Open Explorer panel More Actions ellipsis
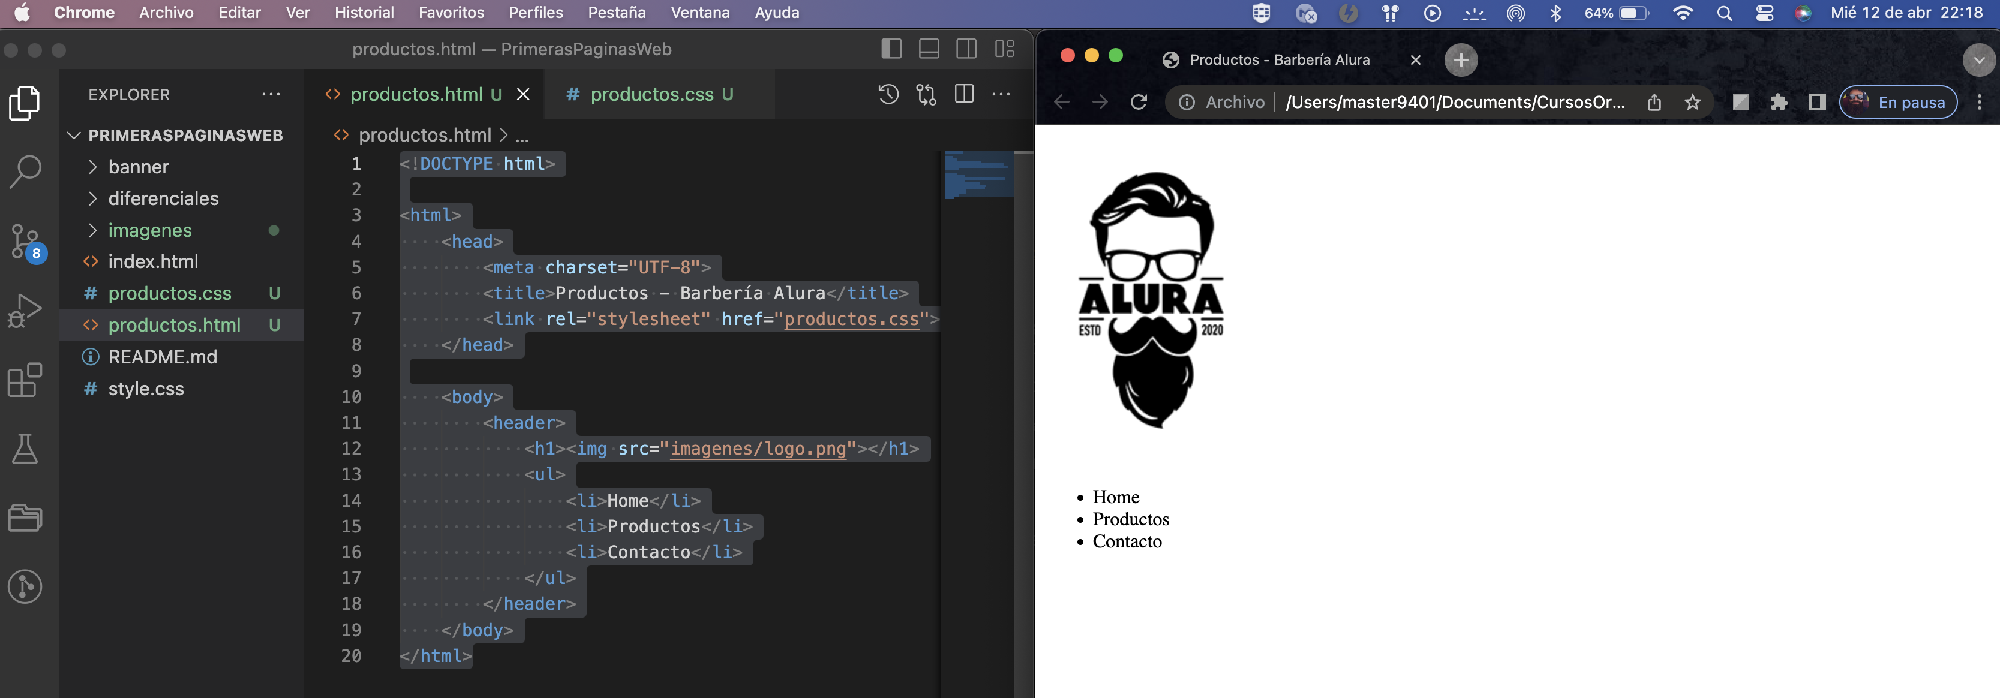 (271, 94)
